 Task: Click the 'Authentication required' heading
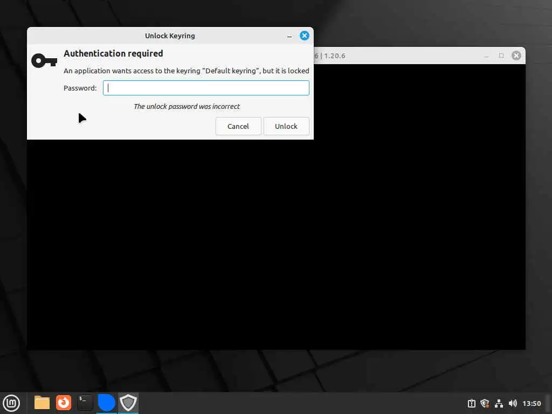point(113,53)
